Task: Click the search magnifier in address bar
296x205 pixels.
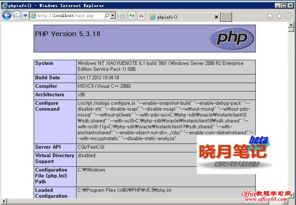Action: click(x=107, y=16)
